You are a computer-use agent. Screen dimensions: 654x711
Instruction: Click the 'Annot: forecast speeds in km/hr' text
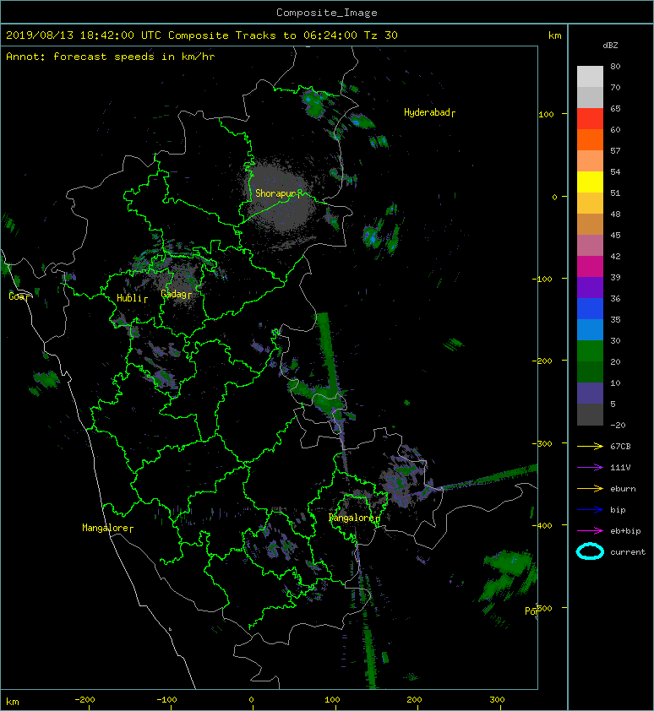click(x=111, y=57)
